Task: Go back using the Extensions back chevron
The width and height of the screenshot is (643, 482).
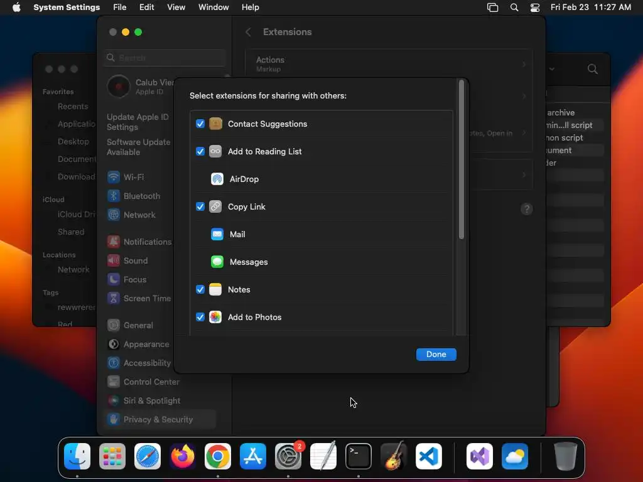Action: coord(248,32)
